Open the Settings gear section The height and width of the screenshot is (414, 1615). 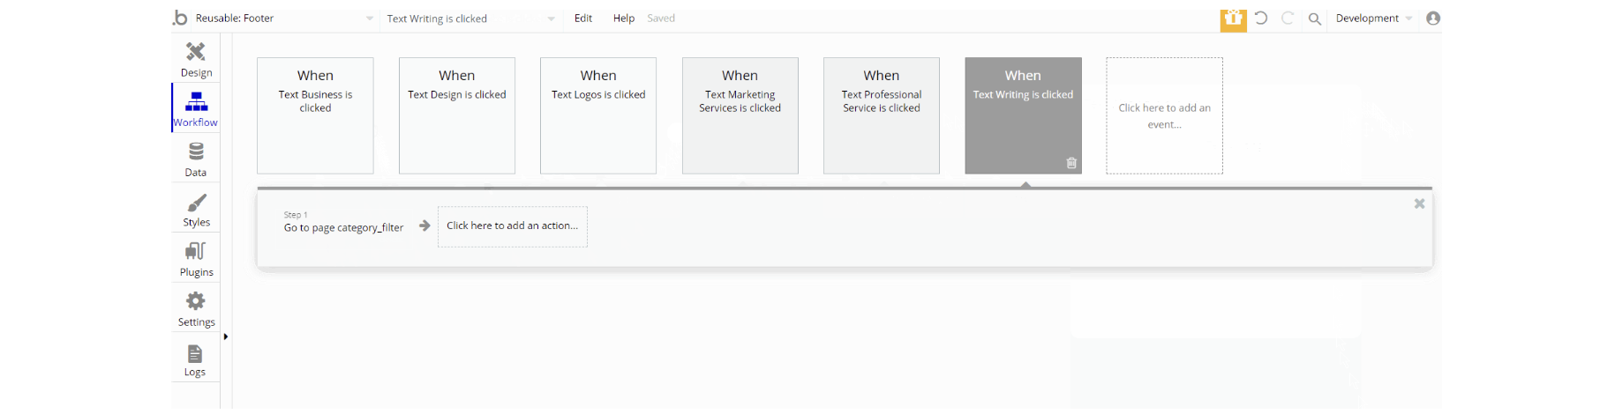(196, 308)
